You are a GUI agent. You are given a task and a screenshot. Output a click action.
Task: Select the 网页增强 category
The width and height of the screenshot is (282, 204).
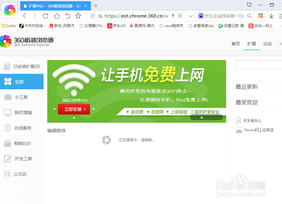[x=22, y=113]
